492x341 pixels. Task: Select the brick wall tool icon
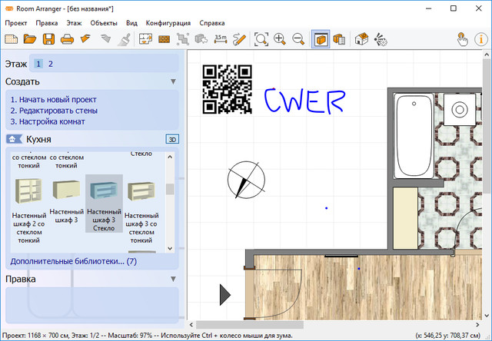tap(163, 38)
